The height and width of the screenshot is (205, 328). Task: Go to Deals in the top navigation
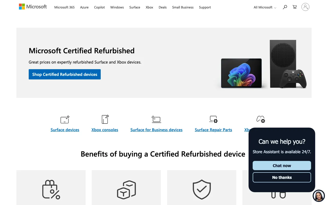[163, 7]
